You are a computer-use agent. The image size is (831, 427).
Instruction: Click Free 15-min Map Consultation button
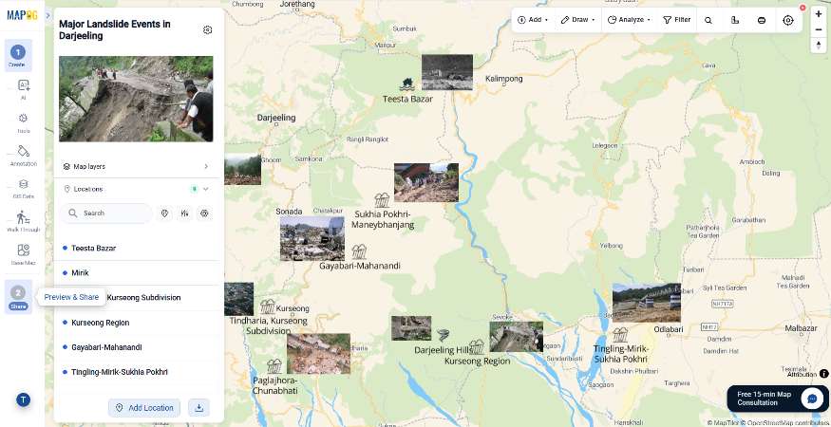tap(778, 399)
